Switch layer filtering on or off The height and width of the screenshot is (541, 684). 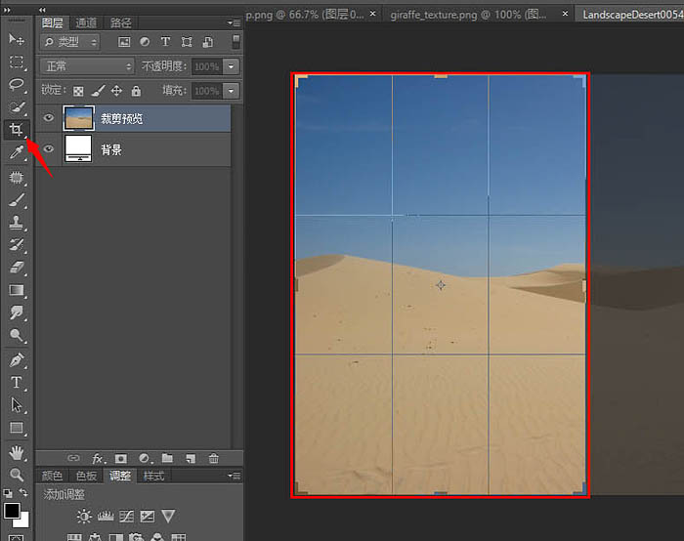pos(236,42)
